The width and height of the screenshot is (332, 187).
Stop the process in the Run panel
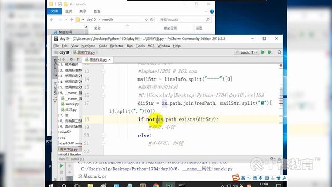[62, 172]
